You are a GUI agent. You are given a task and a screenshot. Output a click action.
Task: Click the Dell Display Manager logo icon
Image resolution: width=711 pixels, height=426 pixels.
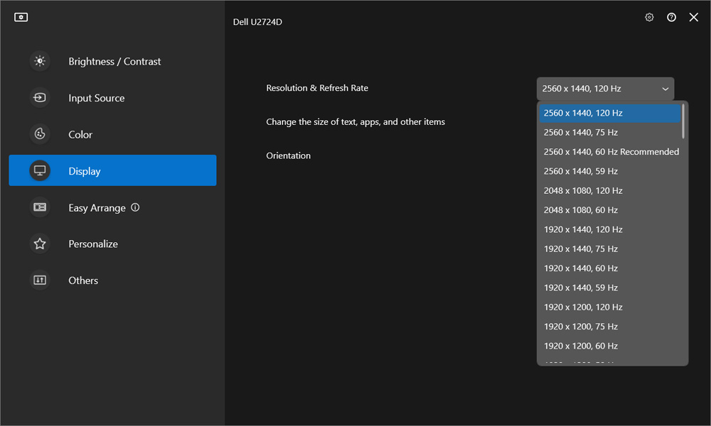21,17
